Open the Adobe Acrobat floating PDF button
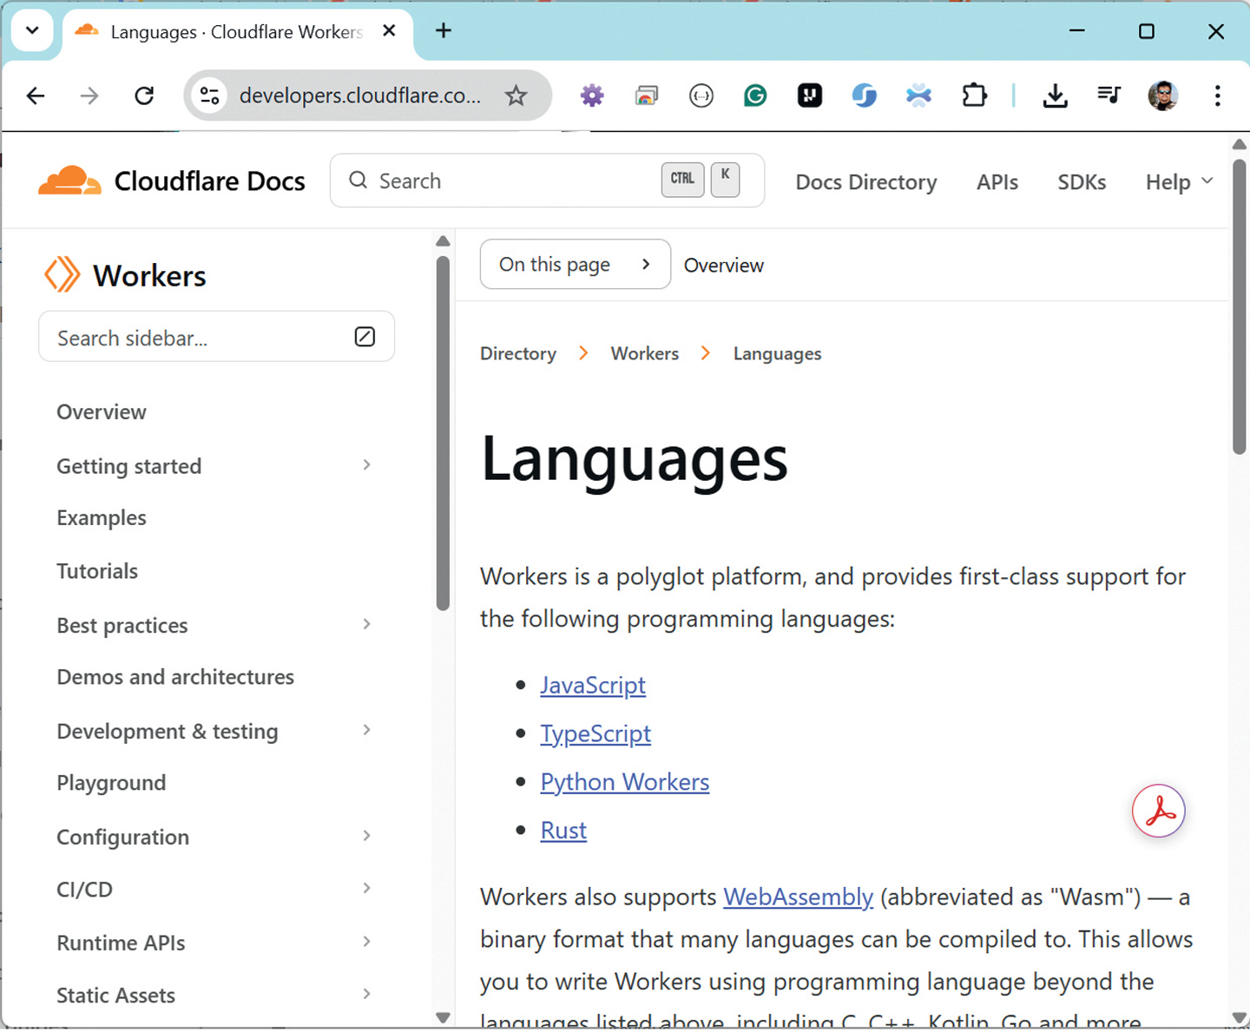 point(1159,812)
